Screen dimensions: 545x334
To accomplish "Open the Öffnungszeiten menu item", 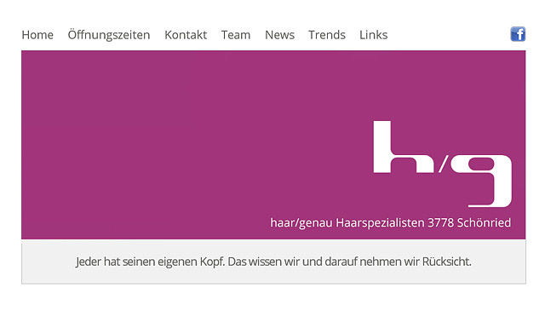I will click(109, 35).
